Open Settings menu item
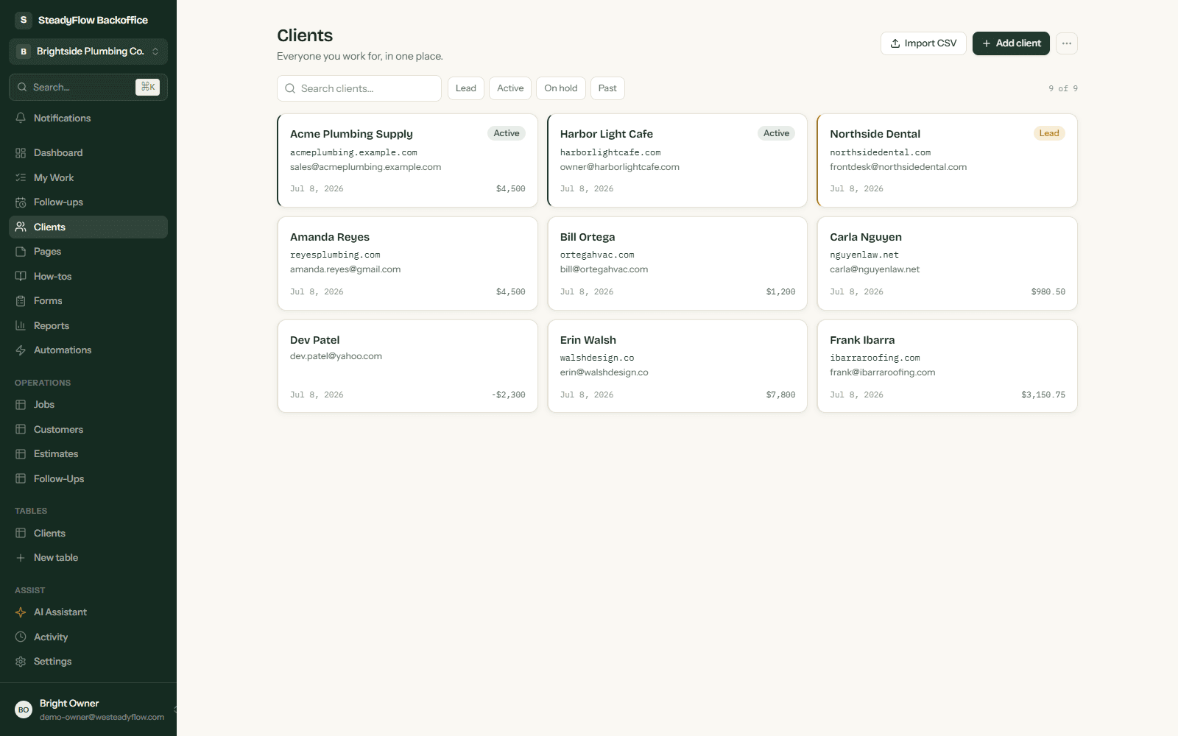This screenshot has height=736, width=1178. [88, 662]
